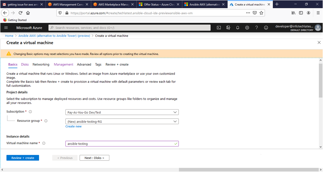Expand the Subscription dropdown
The width and height of the screenshot is (323, 172).
[122, 112]
